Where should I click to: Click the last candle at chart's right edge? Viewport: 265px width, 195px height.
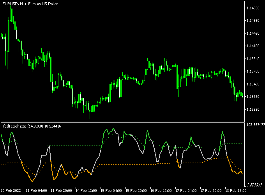click(242, 96)
